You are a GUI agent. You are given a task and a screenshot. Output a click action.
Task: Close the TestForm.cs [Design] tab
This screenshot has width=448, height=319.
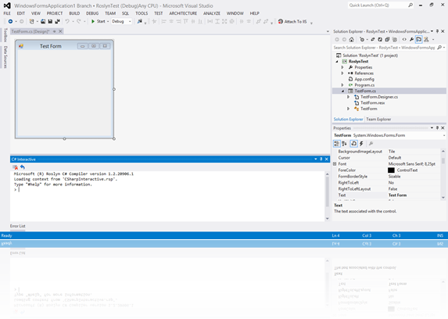[60, 31]
